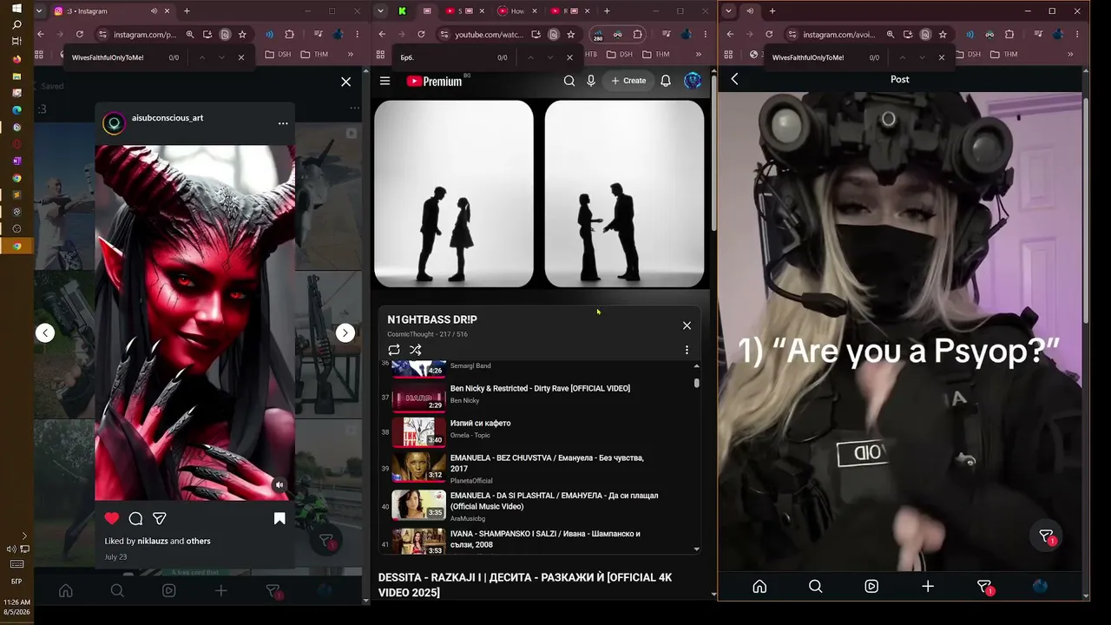Open YouTube notifications bell
Viewport: 1111px width, 625px height.
tap(666, 81)
